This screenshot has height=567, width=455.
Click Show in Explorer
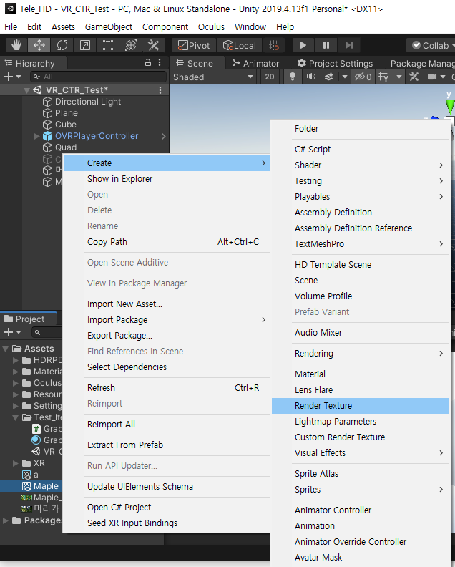coord(167,179)
